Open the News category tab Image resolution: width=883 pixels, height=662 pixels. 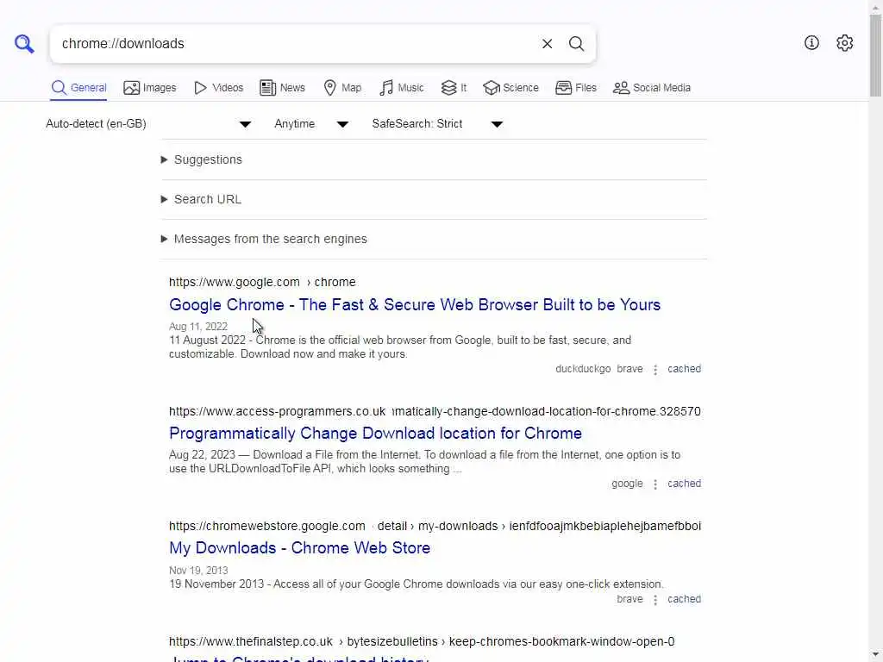pos(282,88)
